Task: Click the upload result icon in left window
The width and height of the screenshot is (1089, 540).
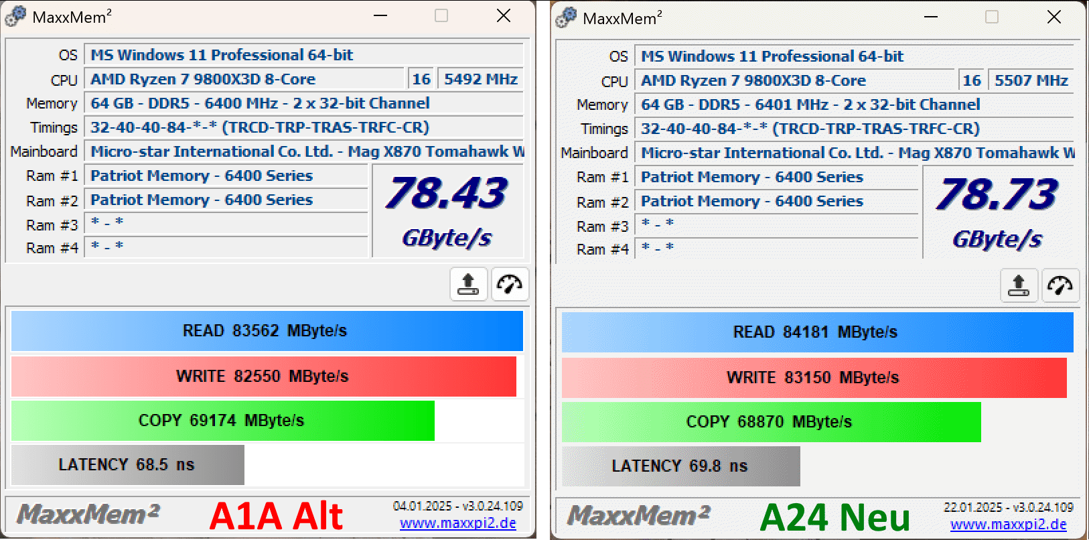Action: click(x=468, y=284)
